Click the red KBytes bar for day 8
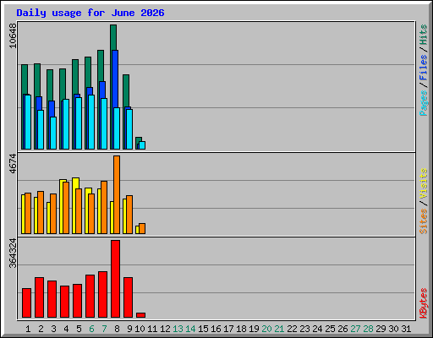Screen dimensions: 433x338 coord(115,279)
